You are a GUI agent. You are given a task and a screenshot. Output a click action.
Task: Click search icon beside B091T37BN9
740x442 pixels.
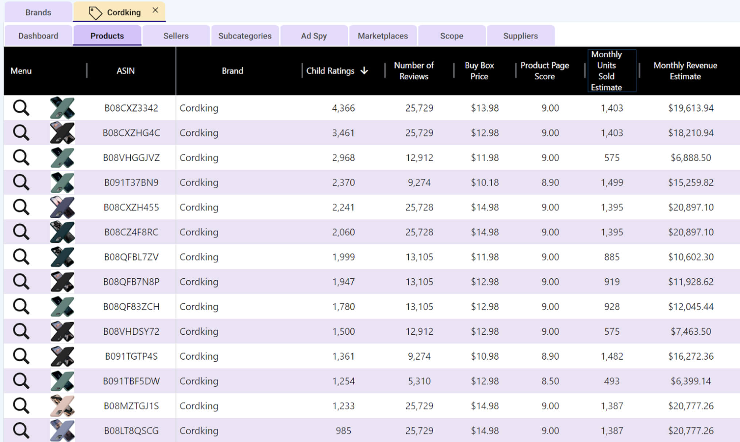[21, 182]
